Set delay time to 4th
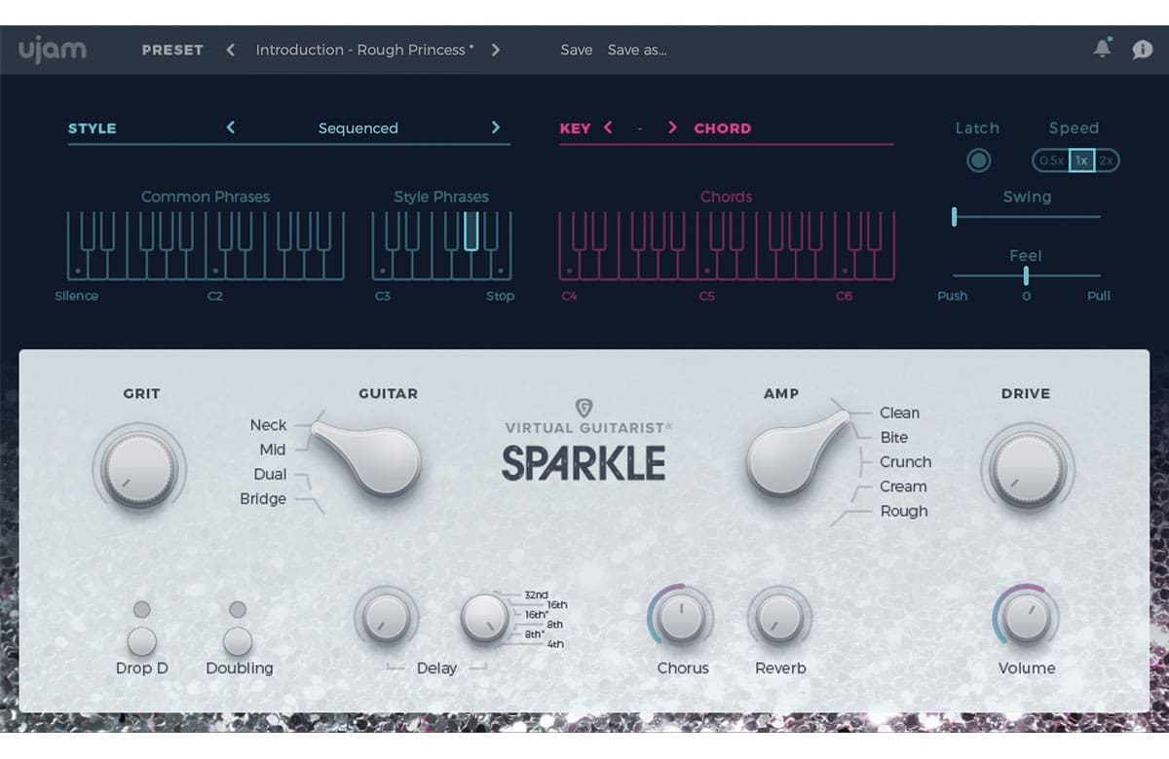Viewport: 1169px width, 759px height. point(555,644)
